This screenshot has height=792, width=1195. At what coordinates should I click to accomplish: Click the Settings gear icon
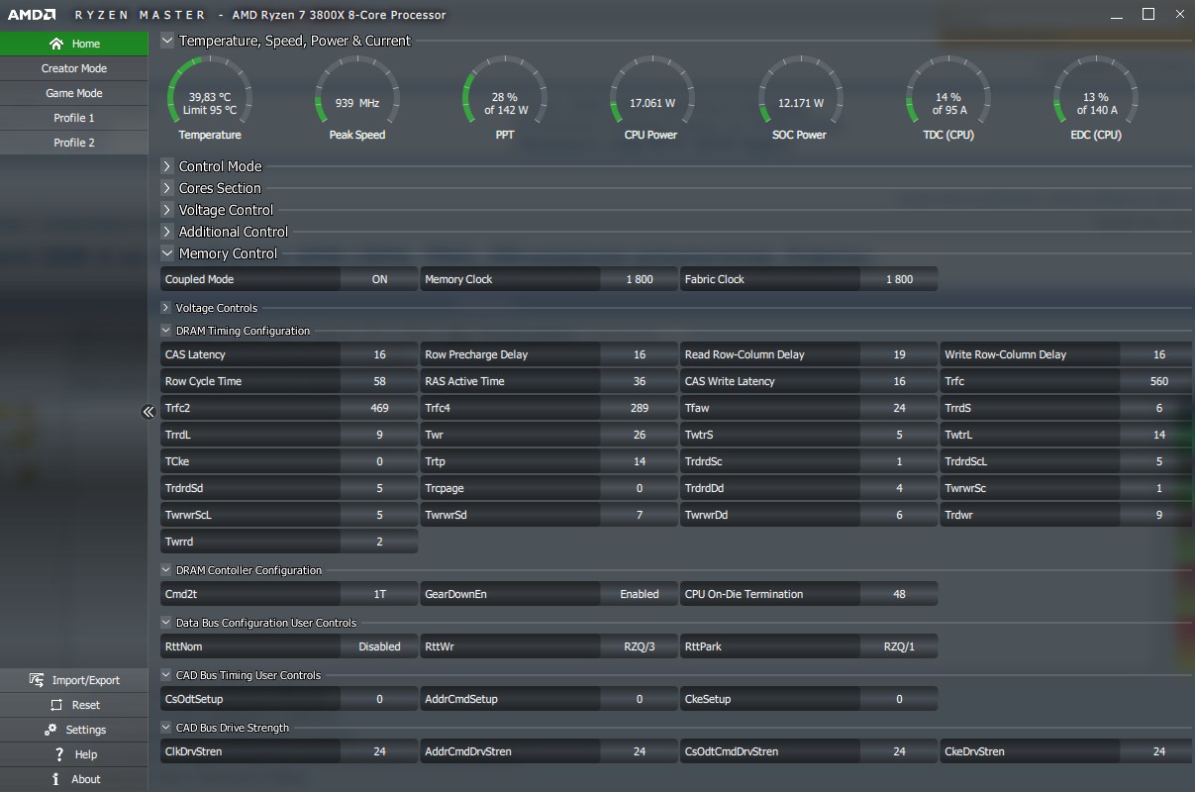tap(50, 730)
